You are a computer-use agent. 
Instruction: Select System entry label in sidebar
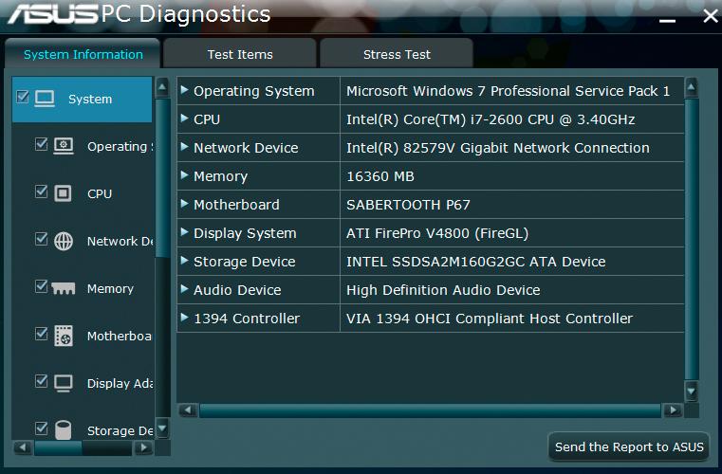click(90, 100)
